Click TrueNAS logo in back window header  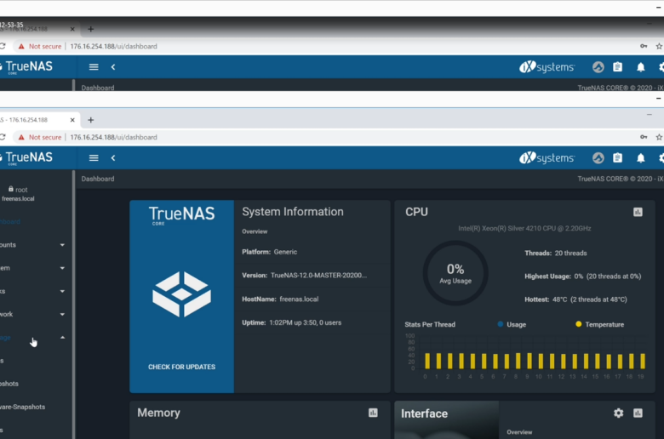pos(26,67)
